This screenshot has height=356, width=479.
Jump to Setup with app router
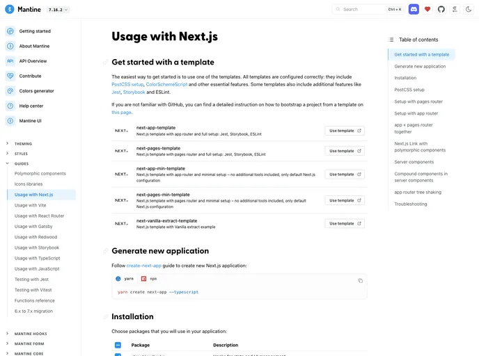pos(416,113)
